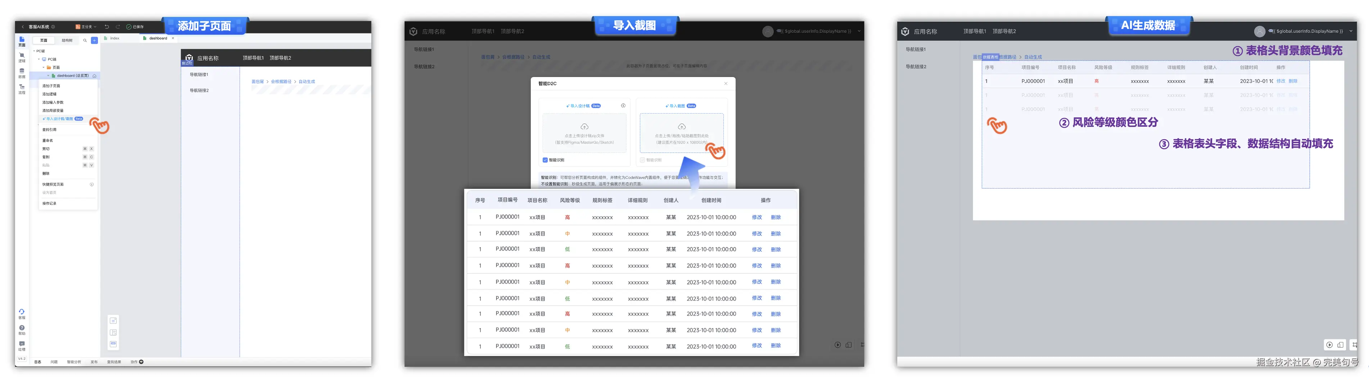Viewport: 1369px width, 377px height.
Task: Open the 主分支 branch dropdown
Action: pos(86,27)
